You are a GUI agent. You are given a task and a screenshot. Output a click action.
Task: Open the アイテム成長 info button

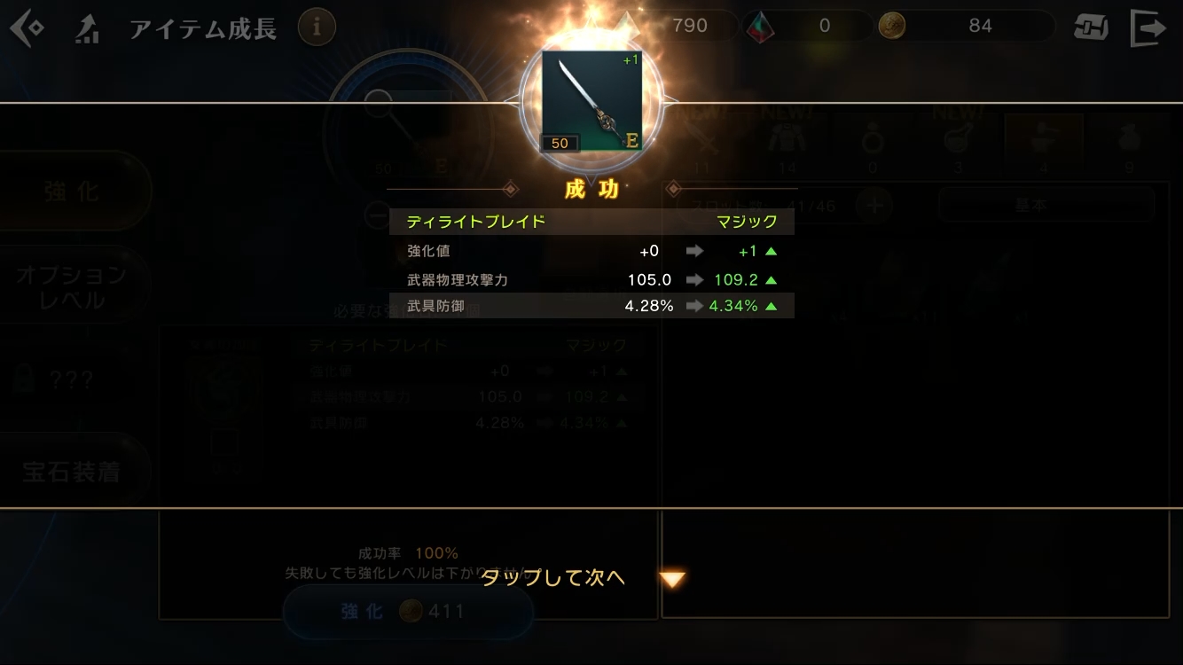[317, 27]
